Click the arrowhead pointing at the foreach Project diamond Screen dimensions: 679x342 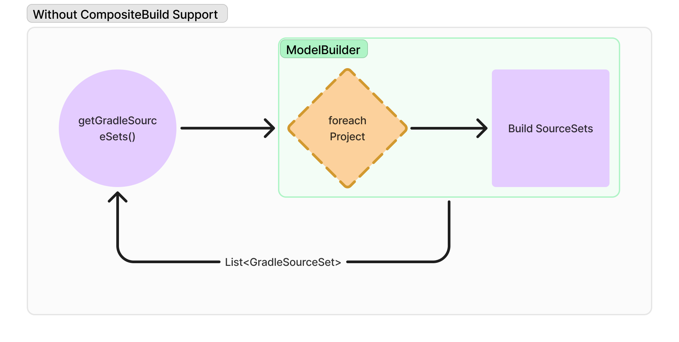(270, 128)
